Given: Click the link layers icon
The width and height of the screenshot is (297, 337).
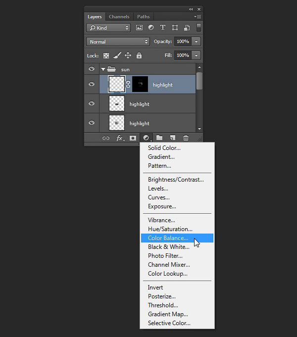Looking at the screenshot, I should [x=106, y=138].
